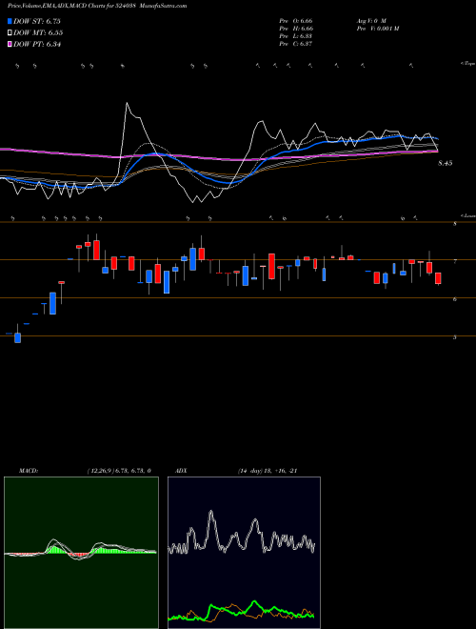
Task: Select the 'DOW PT: 6.34' legend text
Action: point(37,45)
